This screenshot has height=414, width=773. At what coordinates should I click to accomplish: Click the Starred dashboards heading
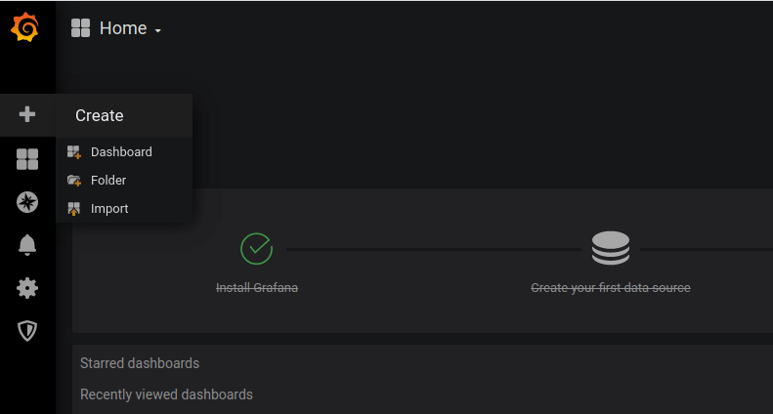click(x=140, y=363)
